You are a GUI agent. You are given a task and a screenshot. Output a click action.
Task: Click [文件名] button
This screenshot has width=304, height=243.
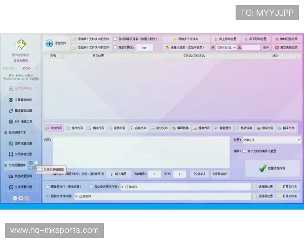click(x=200, y=174)
